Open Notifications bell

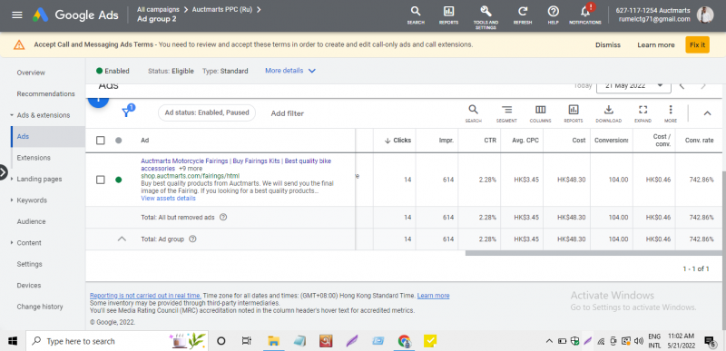click(x=585, y=15)
